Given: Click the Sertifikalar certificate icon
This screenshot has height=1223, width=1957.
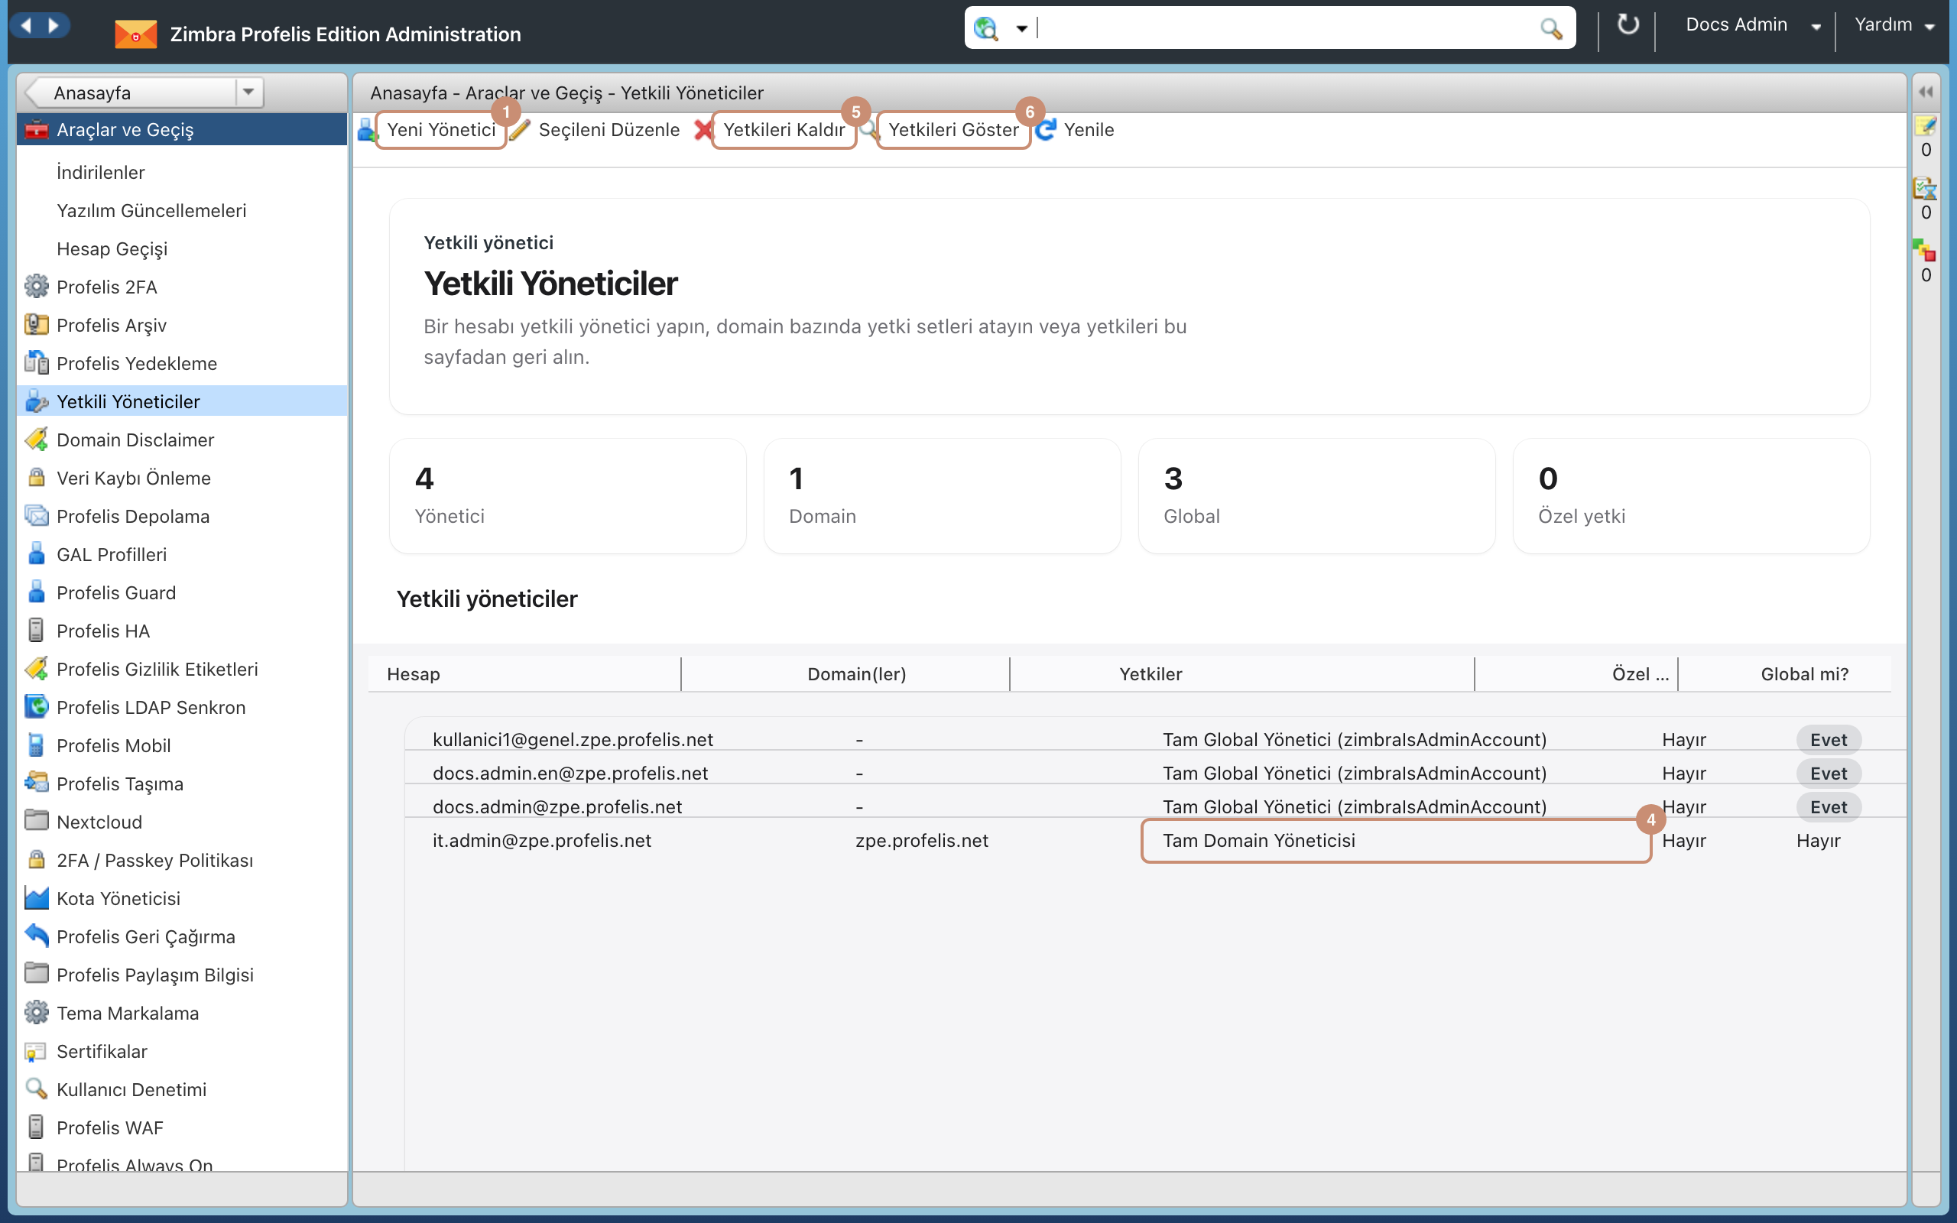Looking at the screenshot, I should (36, 1051).
